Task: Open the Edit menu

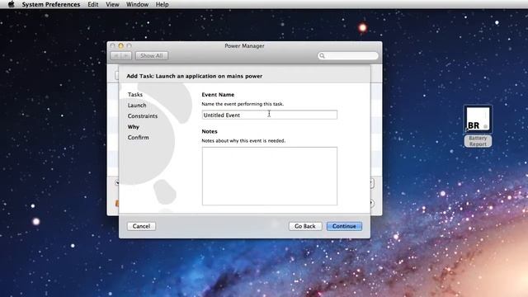Action: coord(93,4)
